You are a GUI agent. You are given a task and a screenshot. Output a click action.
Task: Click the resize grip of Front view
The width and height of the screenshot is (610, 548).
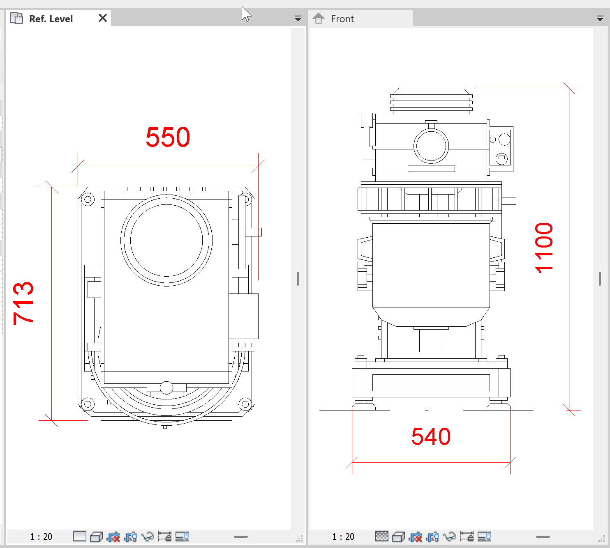click(x=601, y=539)
